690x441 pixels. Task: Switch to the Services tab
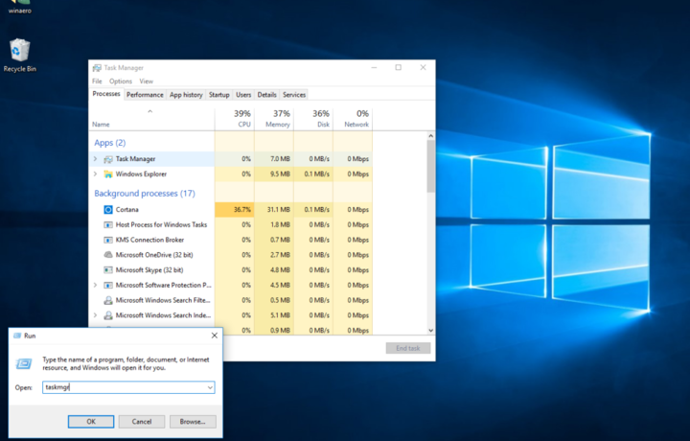[x=294, y=95]
